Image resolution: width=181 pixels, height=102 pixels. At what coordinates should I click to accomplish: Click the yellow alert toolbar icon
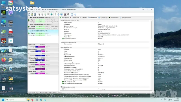click(32, 14)
